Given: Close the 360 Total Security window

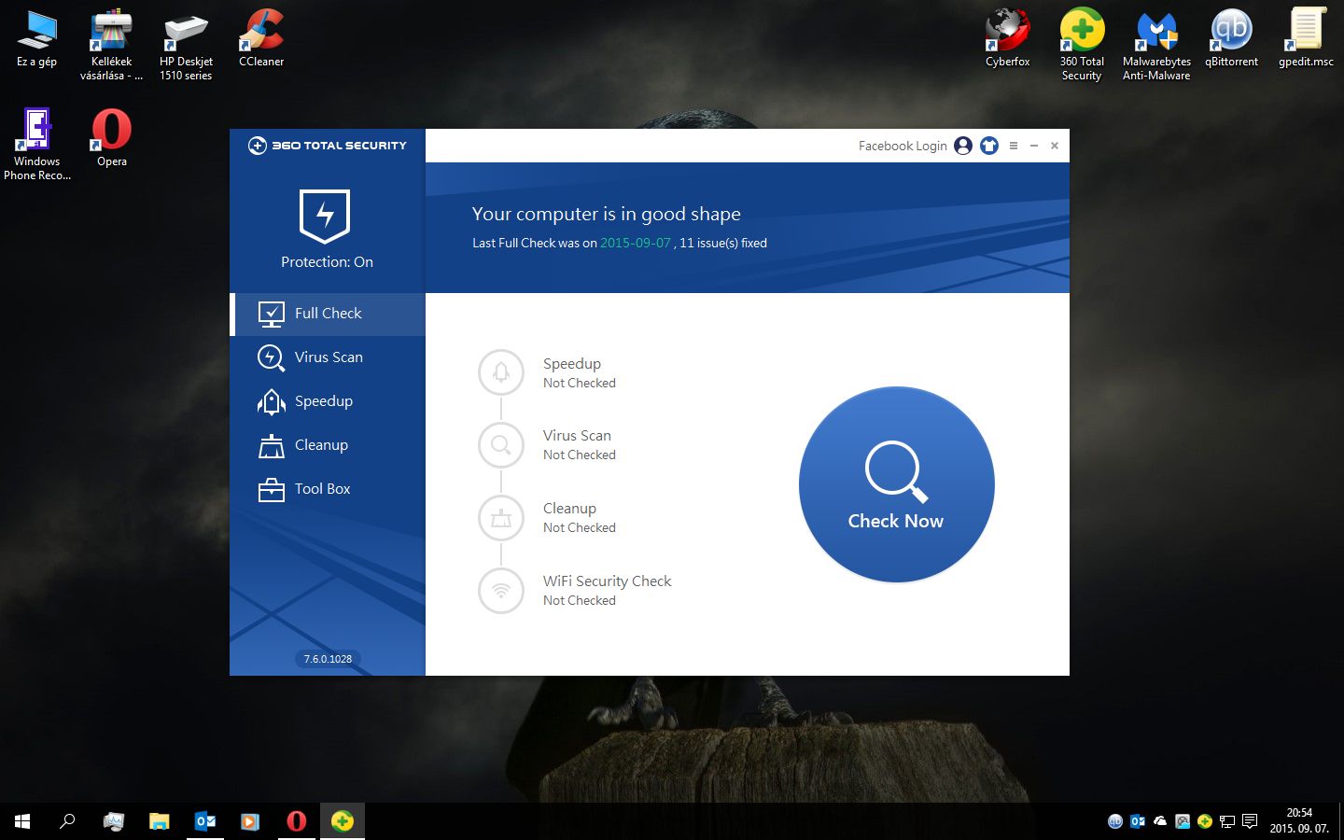Looking at the screenshot, I should coord(1055,146).
